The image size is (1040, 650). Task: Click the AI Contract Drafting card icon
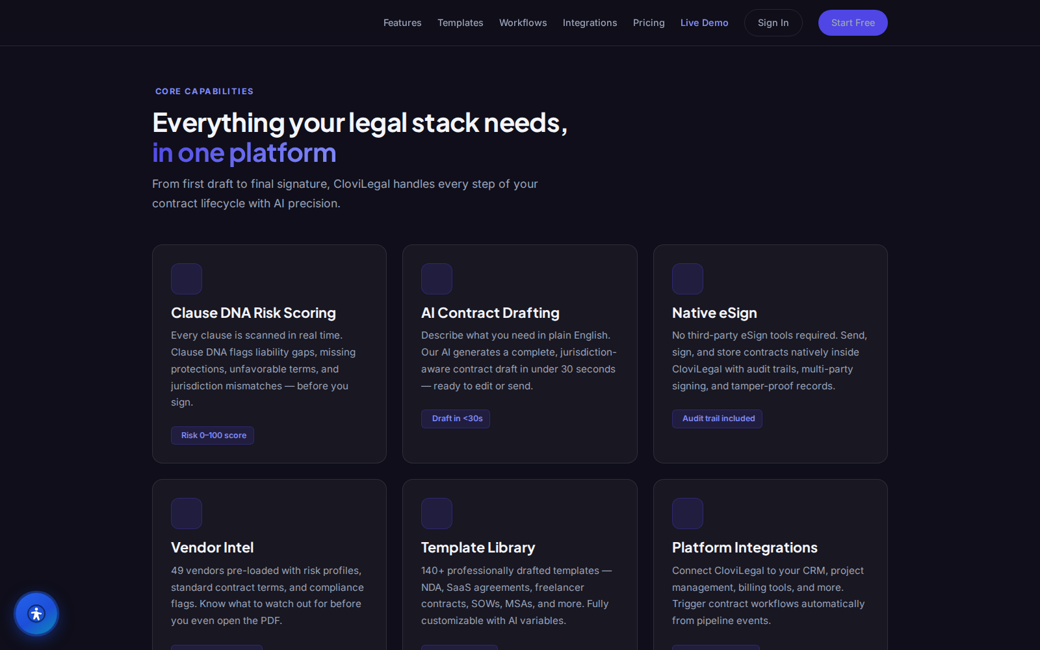click(437, 279)
